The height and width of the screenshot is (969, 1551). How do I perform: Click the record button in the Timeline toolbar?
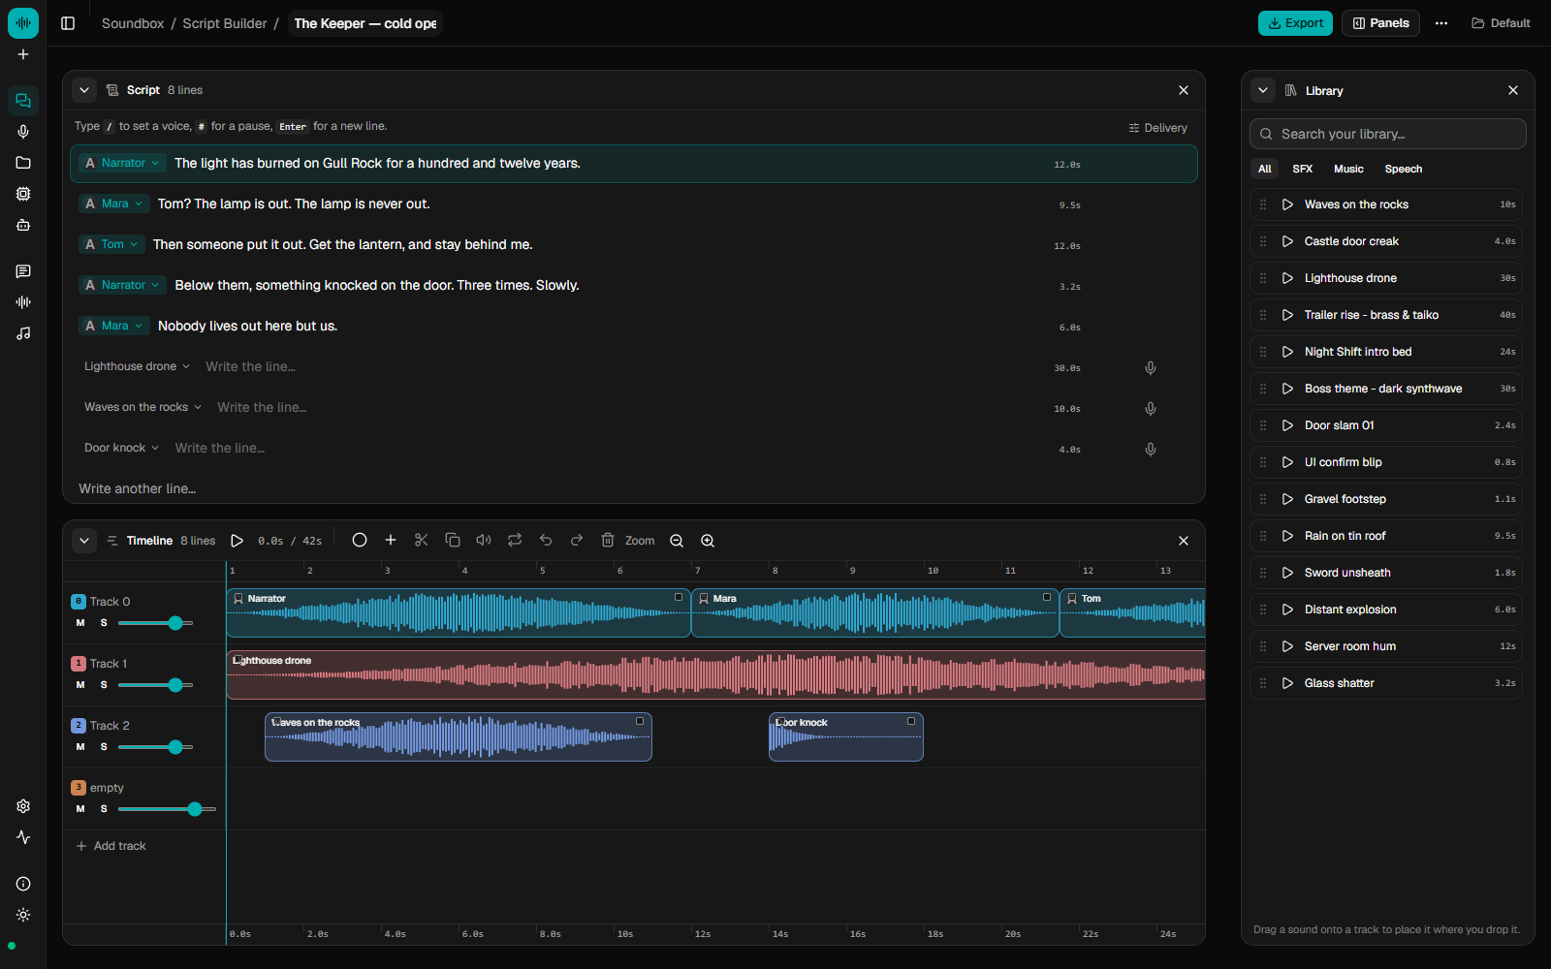point(360,541)
